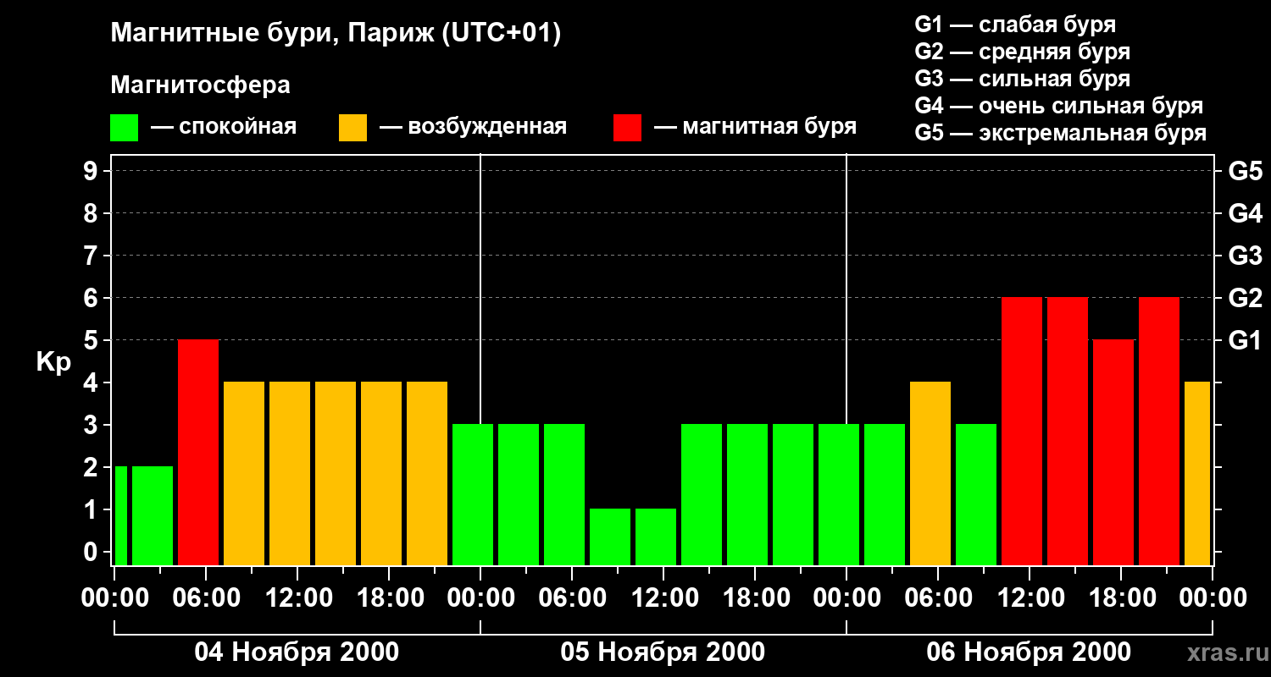The image size is (1271, 677).
Task: Click the '— магнитная буря' legend label
Action: 755,127
